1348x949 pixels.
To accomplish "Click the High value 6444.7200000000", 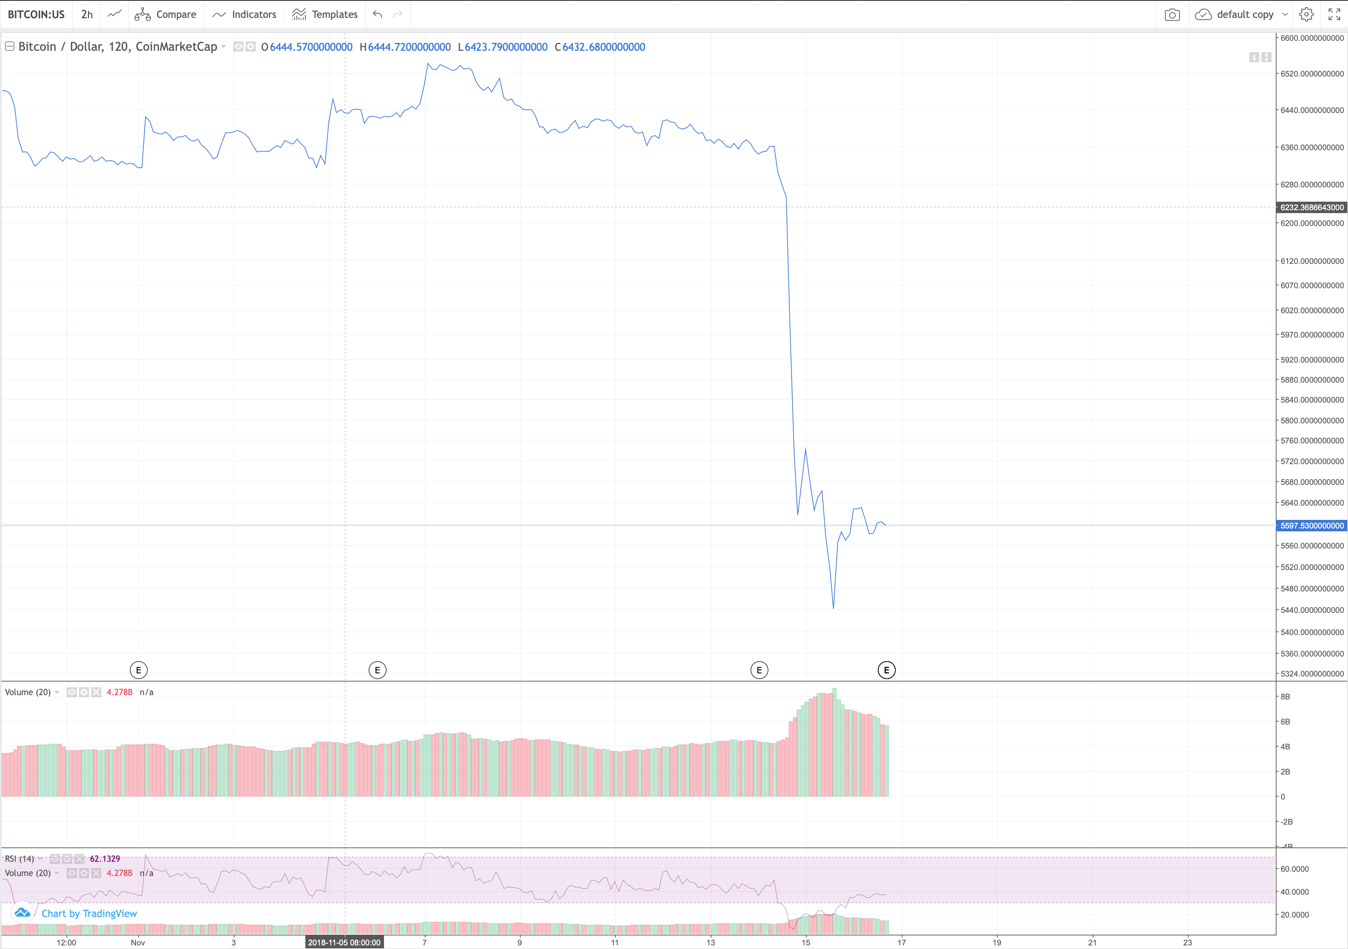I will (x=409, y=47).
